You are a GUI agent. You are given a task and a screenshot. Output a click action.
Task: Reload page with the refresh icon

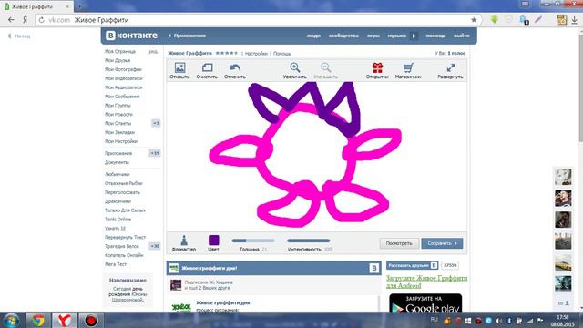click(42, 20)
